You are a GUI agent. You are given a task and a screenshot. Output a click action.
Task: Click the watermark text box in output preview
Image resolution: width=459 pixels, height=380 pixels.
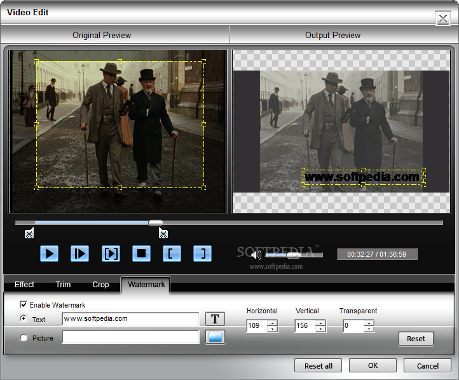click(363, 177)
